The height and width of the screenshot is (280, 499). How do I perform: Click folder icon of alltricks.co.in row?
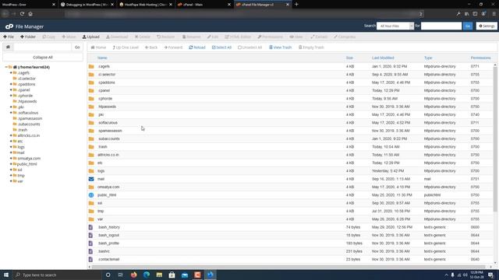[91, 155]
